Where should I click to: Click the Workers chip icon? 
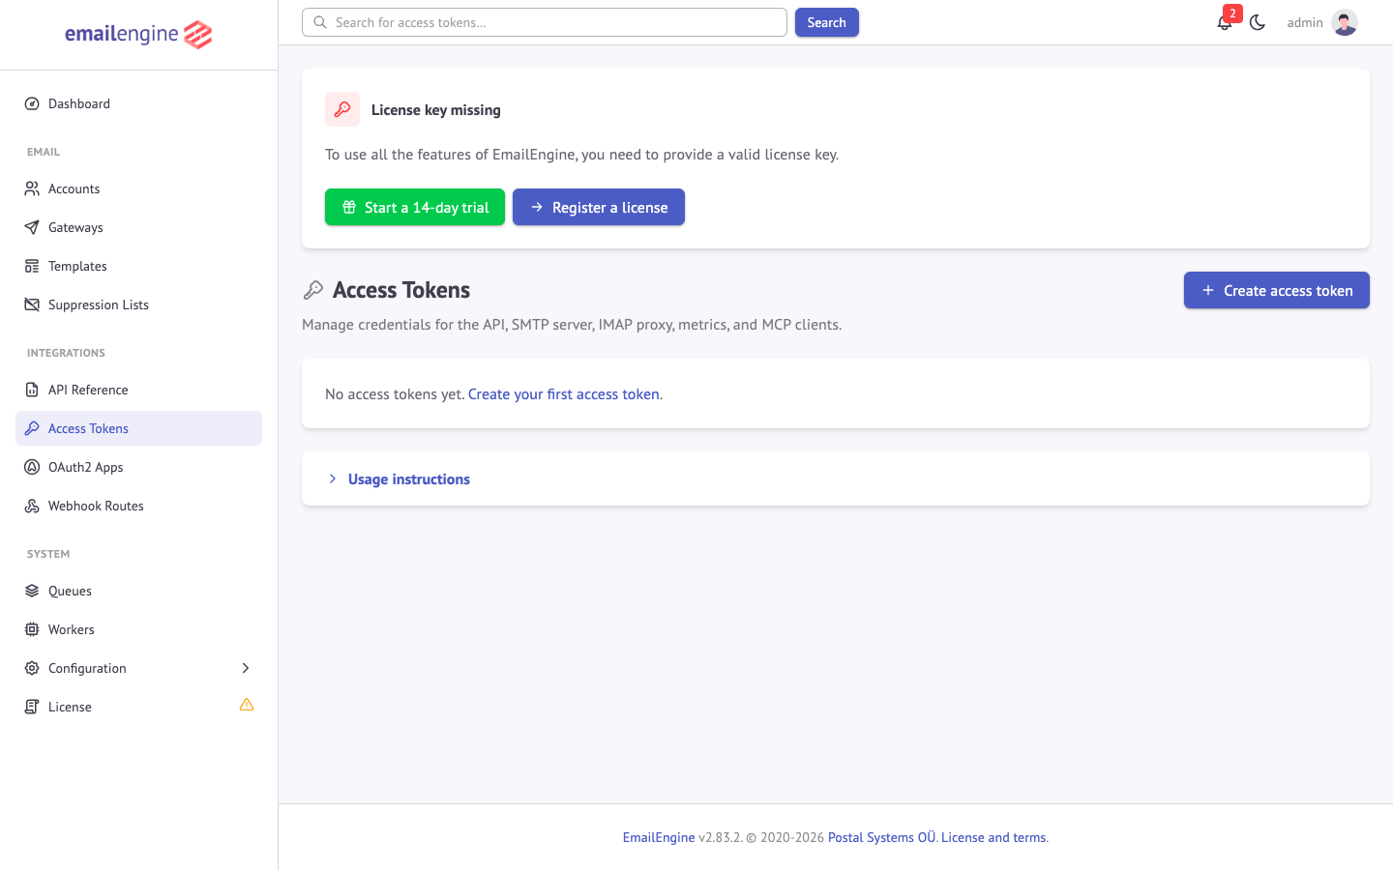tap(32, 629)
